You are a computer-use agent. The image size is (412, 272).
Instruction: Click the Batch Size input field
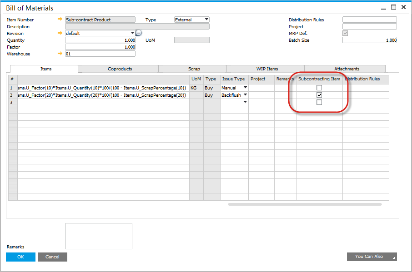pyautogui.click(x=369, y=40)
